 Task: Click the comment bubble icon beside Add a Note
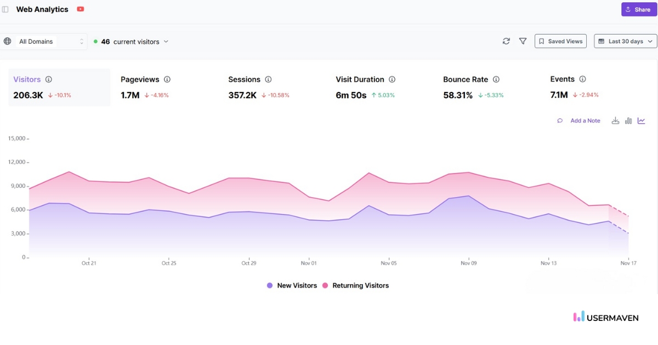point(560,120)
